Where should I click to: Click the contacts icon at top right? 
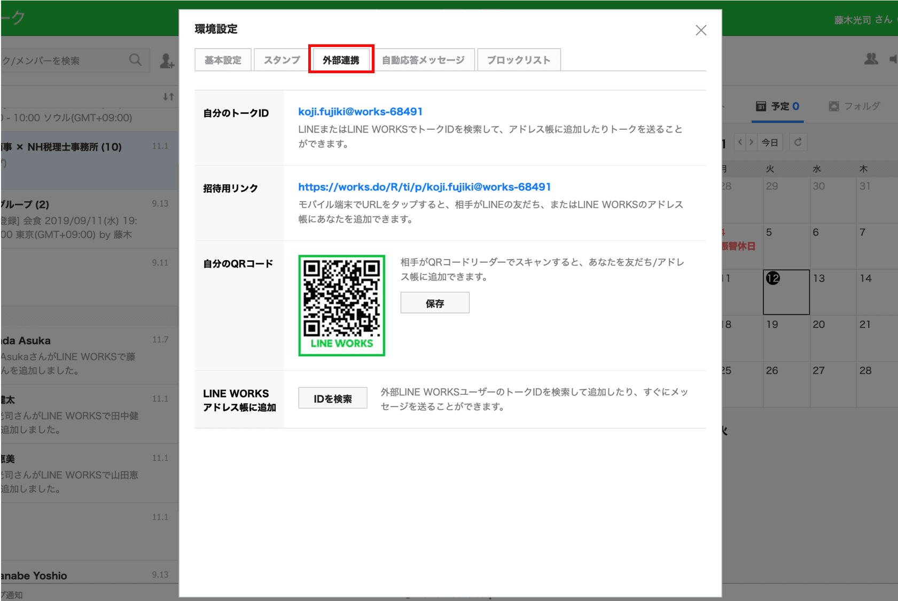[x=871, y=59]
